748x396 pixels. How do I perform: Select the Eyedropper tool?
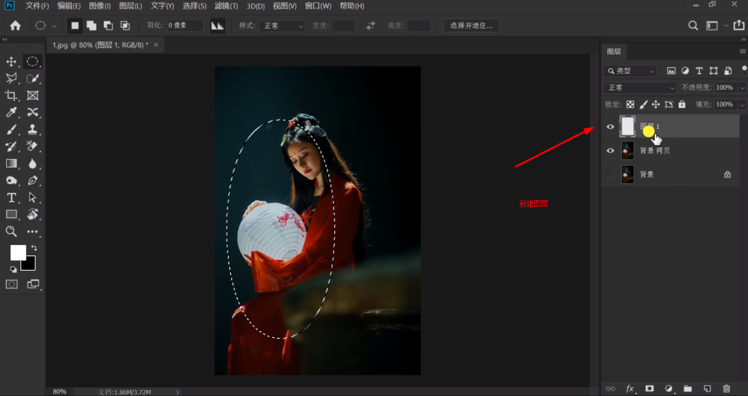pos(11,112)
